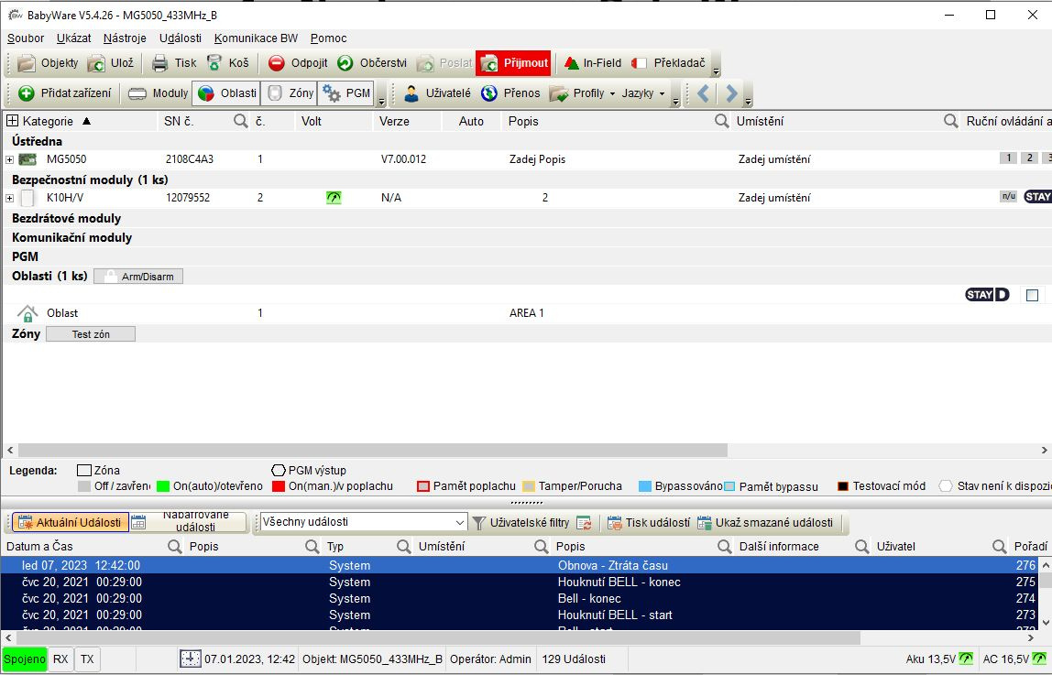1052x675 pixels.
Task: Click the Objekty folder icon
Action: point(27,63)
